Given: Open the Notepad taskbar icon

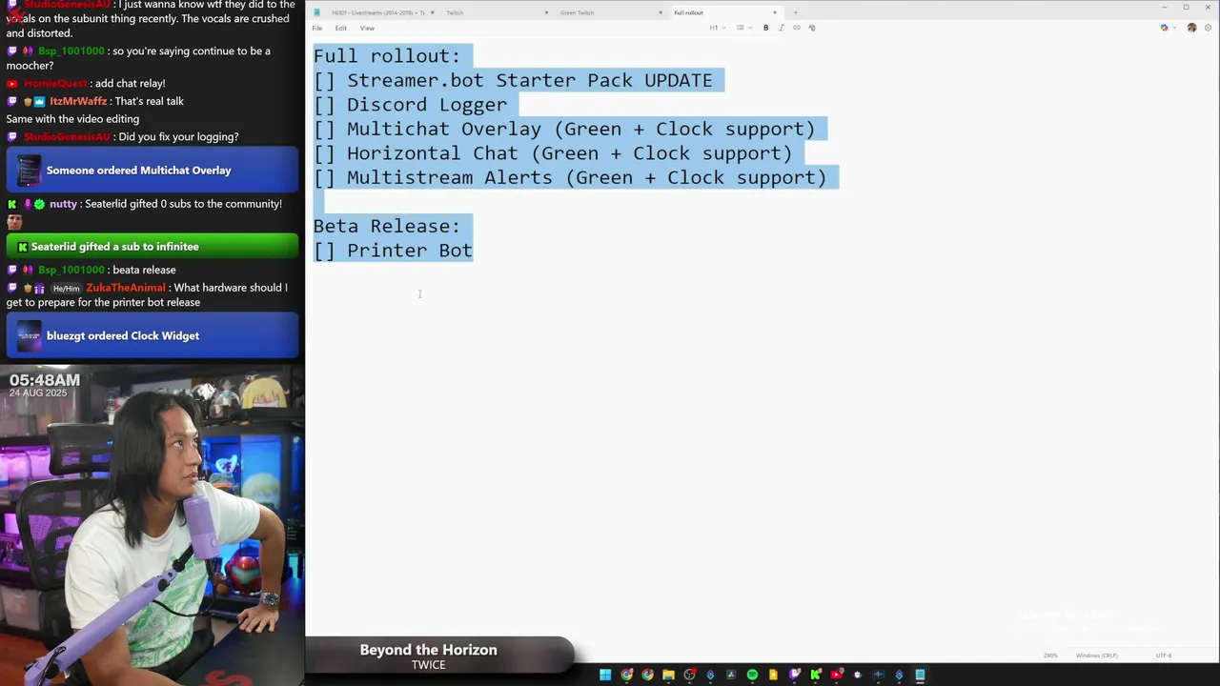Looking at the screenshot, I should [x=920, y=676].
